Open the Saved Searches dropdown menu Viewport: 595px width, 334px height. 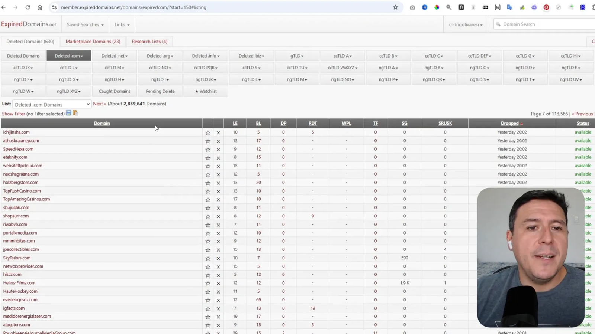(x=85, y=24)
